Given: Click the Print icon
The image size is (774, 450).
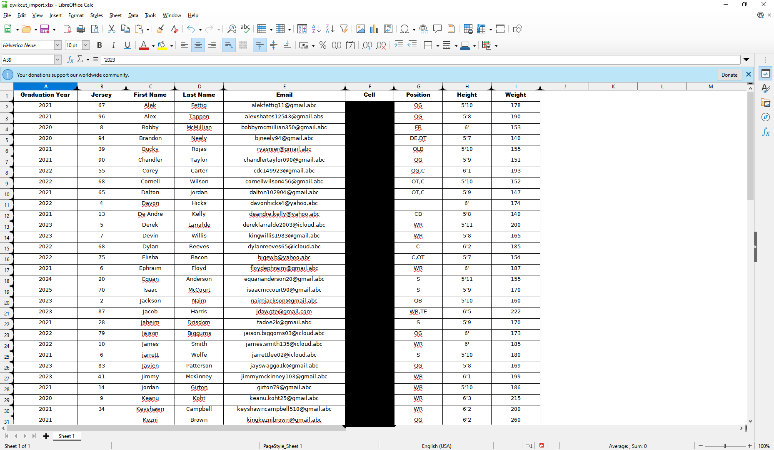Looking at the screenshot, I should [81, 29].
